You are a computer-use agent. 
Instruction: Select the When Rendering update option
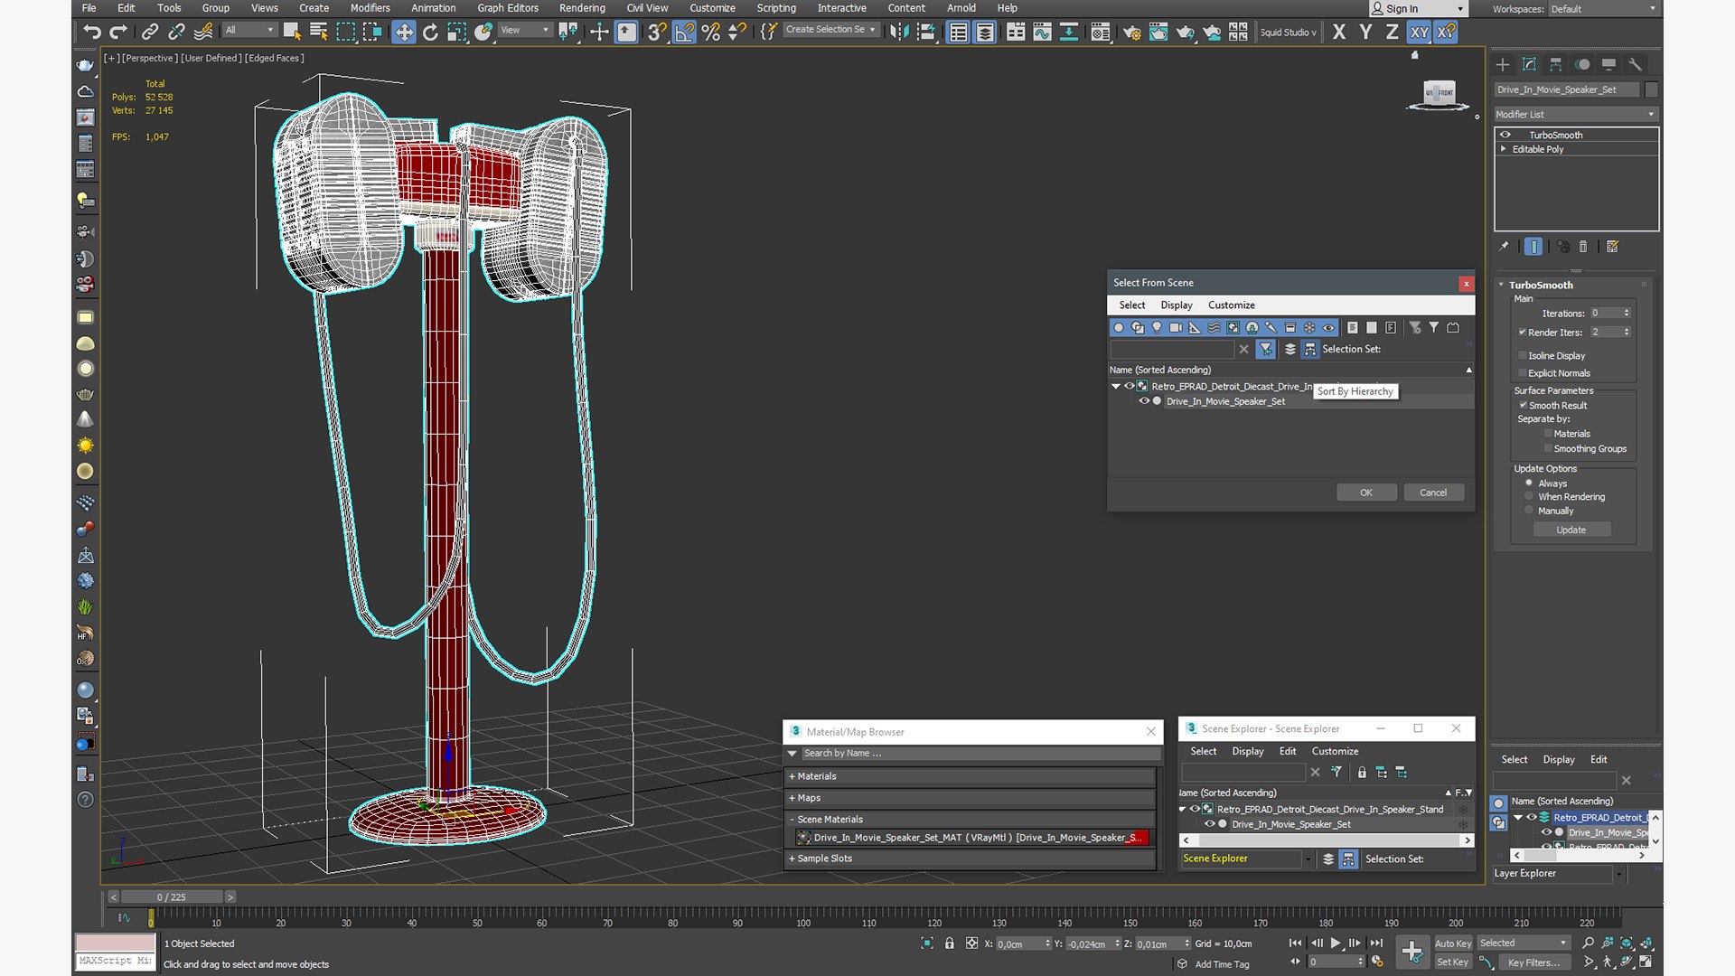(1529, 496)
